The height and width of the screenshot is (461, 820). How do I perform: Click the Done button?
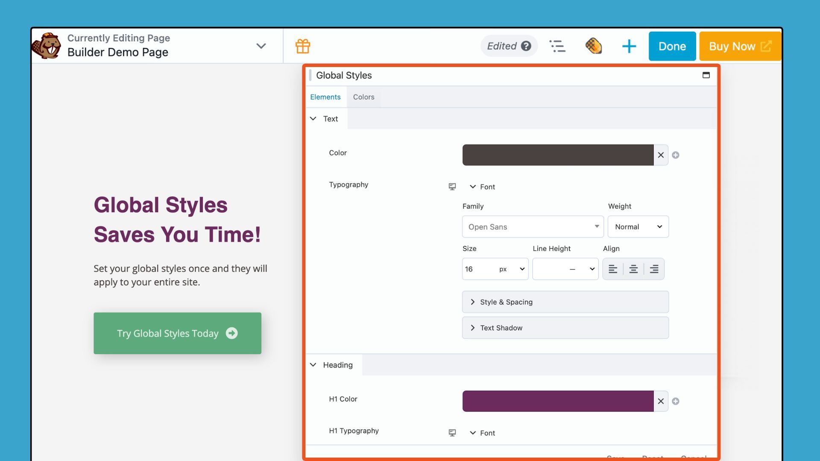pyautogui.click(x=672, y=46)
